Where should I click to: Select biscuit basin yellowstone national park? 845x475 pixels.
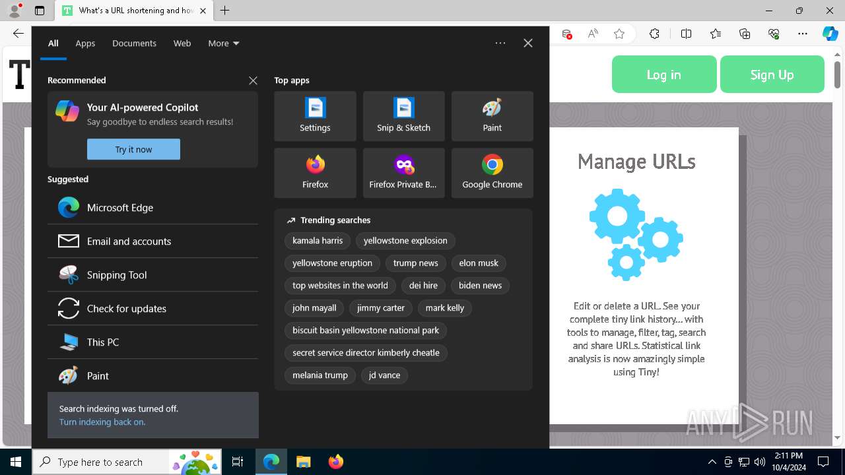[x=366, y=331]
